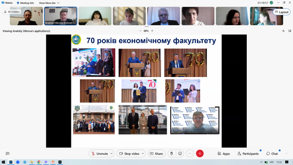Click the Webex logo in title bar
This screenshot has width=293, height=165.
[x=3, y=3]
